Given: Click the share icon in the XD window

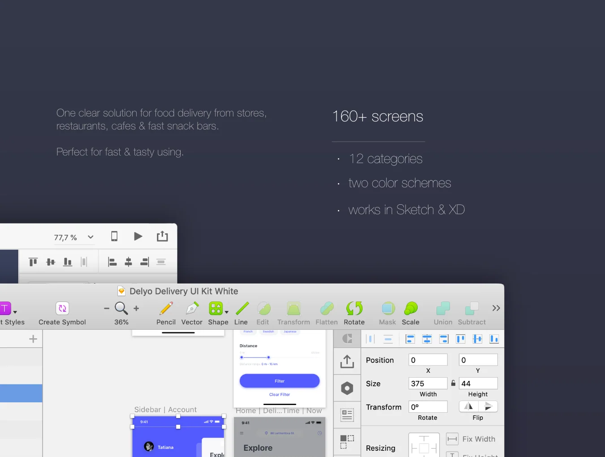Looking at the screenshot, I should (162, 236).
